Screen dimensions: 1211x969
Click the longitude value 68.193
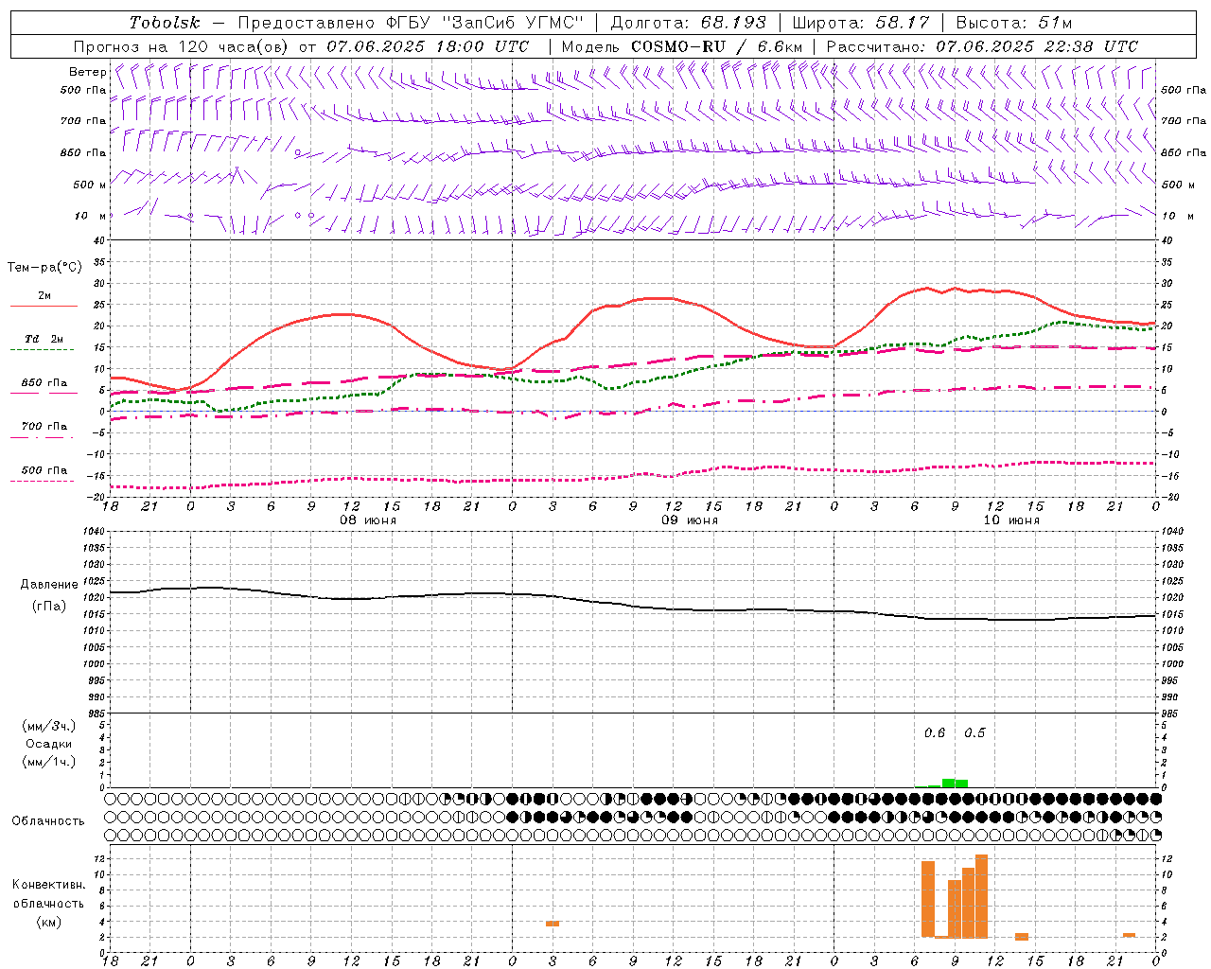click(x=733, y=23)
